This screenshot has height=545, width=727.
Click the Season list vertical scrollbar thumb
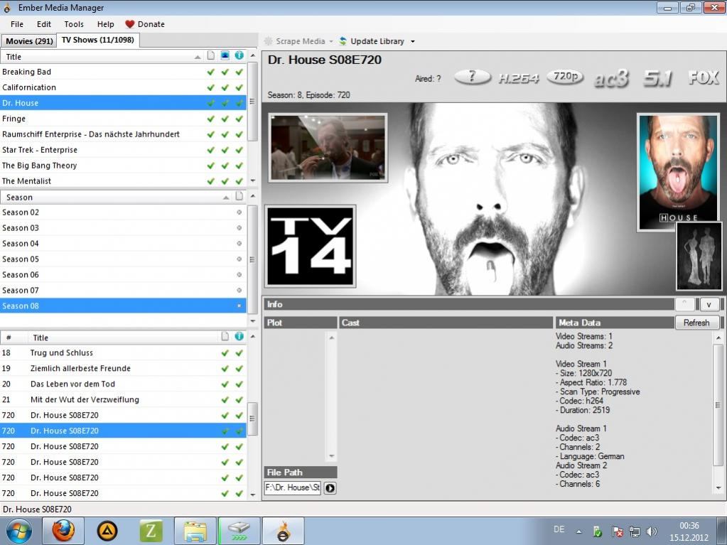click(x=252, y=259)
